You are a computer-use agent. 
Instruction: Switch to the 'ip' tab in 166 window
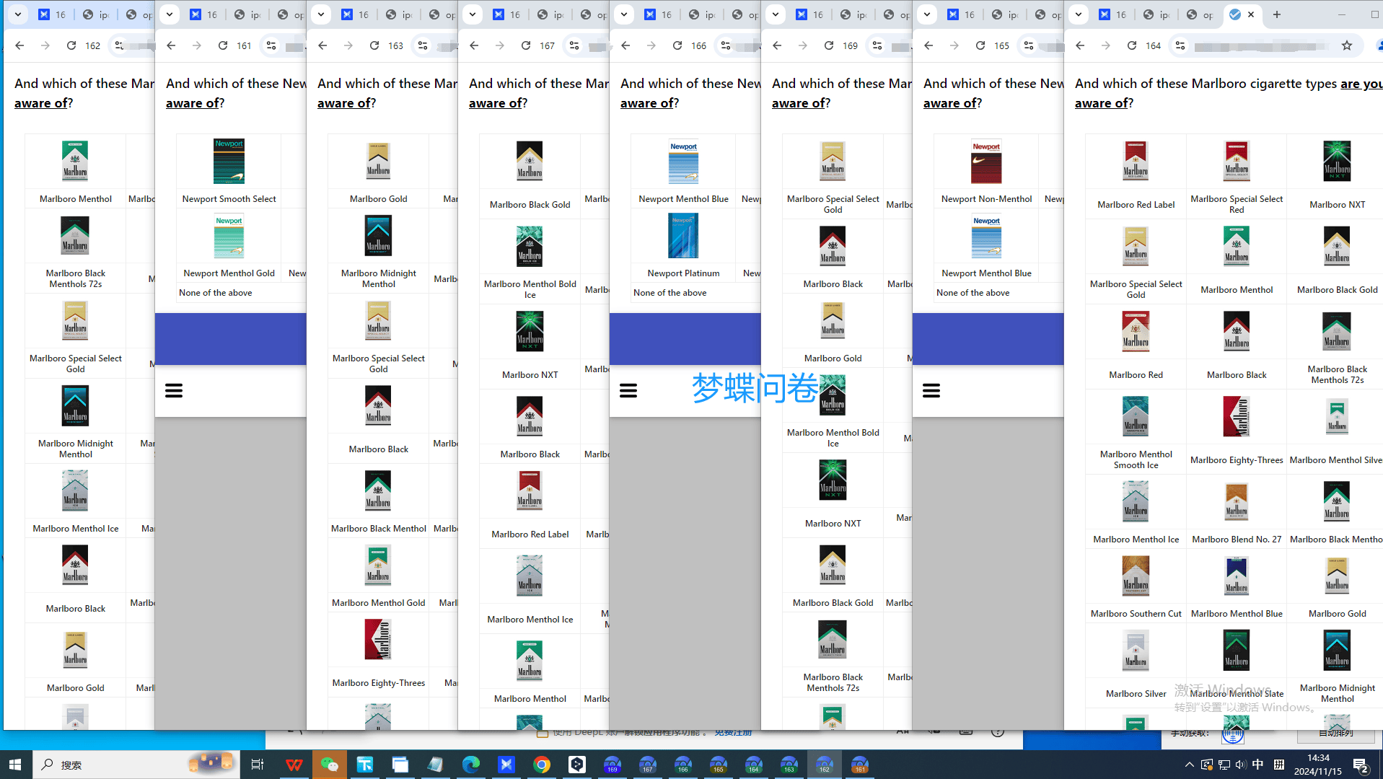tap(701, 14)
